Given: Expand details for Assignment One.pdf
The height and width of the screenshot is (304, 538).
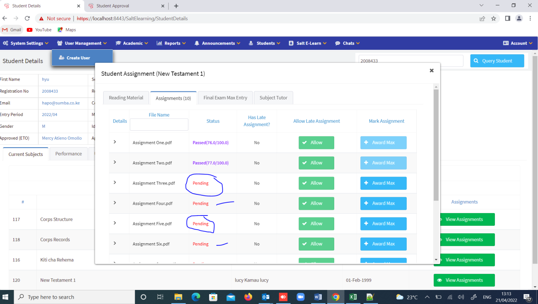Looking at the screenshot, I should pyautogui.click(x=115, y=142).
